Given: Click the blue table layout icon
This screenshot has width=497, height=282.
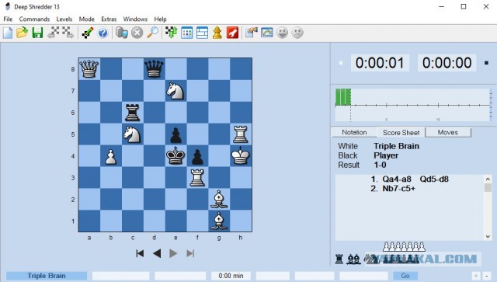Looking at the screenshot, I should coord(202,33).
